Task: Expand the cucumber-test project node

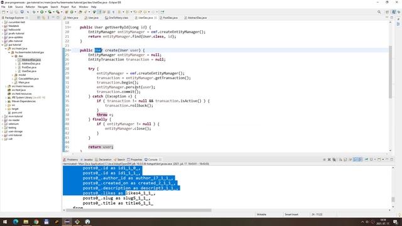Action: click(x=3, y=23)
